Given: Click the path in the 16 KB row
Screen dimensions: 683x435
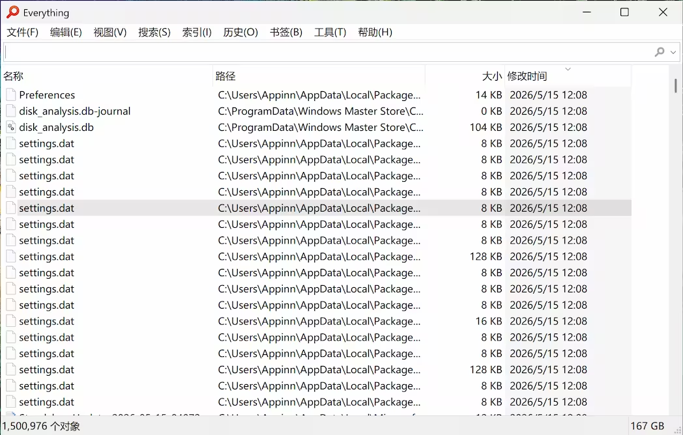Looking at the screenshot, I should (319, 321).
